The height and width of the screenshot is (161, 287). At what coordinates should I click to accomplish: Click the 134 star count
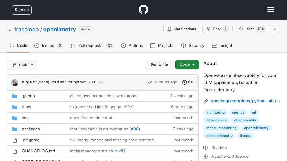click(x=260, y=29)
